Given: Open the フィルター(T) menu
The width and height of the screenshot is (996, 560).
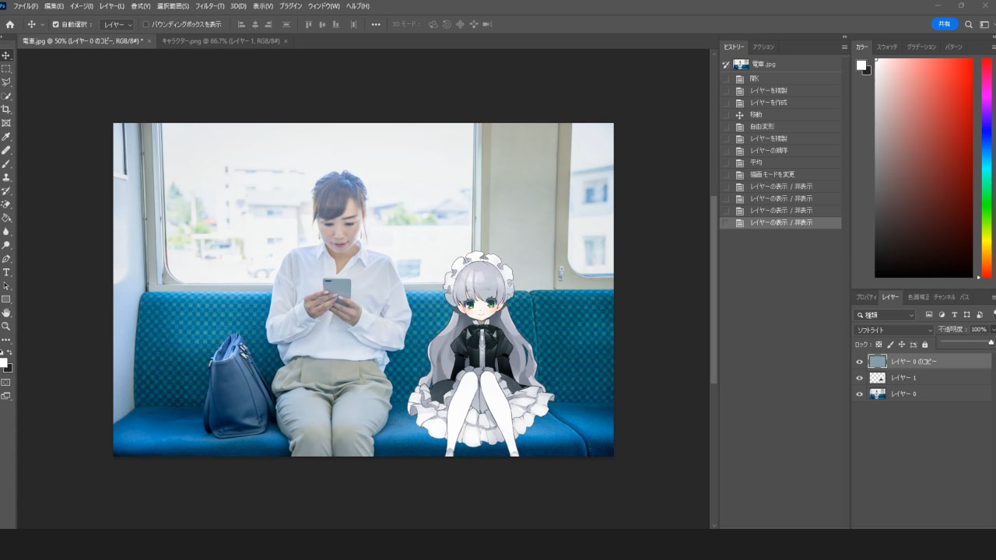Looking at the screenshot, I should click(x=210, y=6).
